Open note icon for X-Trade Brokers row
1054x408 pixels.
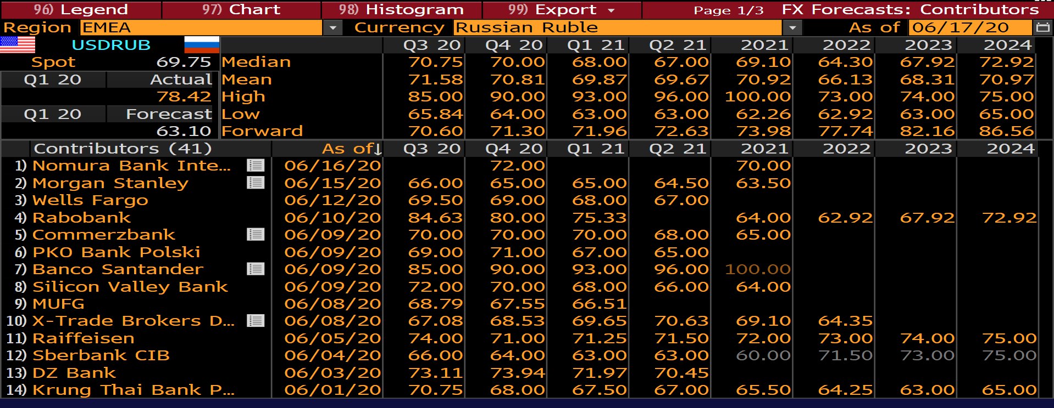[x=256, y=321]
